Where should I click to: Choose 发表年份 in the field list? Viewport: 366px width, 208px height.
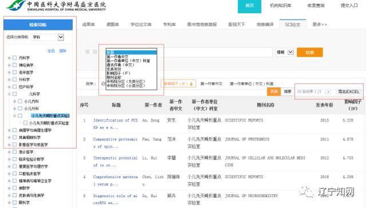[114, 69]
